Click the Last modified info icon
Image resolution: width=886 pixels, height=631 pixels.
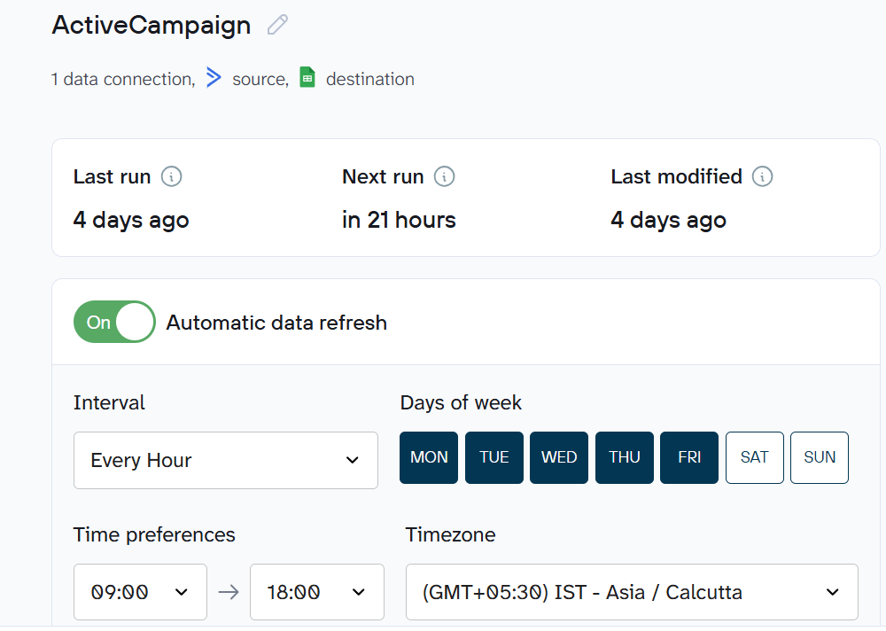click(x=762, y=176)
